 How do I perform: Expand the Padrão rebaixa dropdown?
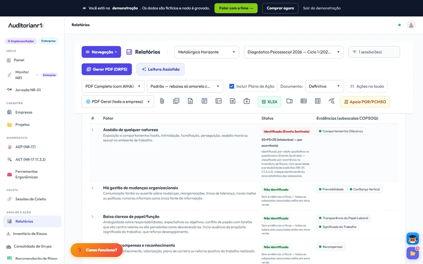pos(185,86)
